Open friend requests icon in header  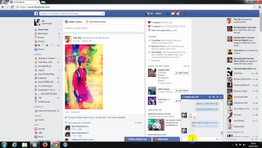pos(168,14)
